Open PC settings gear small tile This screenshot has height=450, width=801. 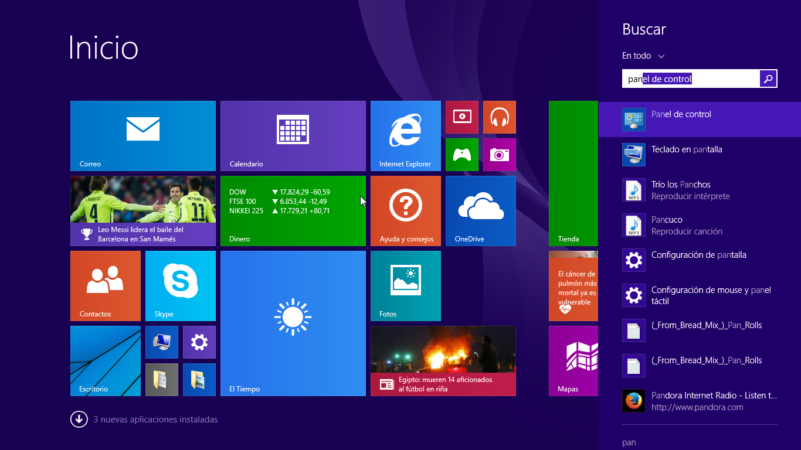[199, 342]
